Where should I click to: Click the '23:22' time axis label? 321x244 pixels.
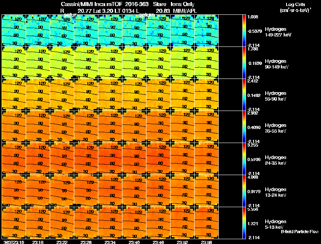click(62, 242)
